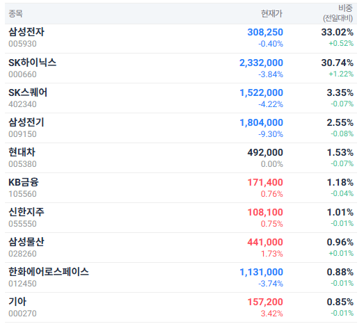The height and width of the screenshot is (324, 364).
Task: Click the +1.22% weight change
Action: 341,74
